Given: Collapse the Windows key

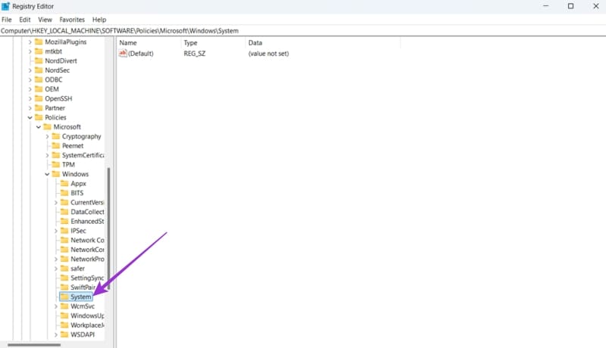Looking at the screenshot, I should click(x=47, y=174).
